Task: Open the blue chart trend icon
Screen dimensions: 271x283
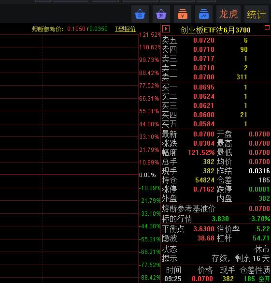Action: (204, 14)
